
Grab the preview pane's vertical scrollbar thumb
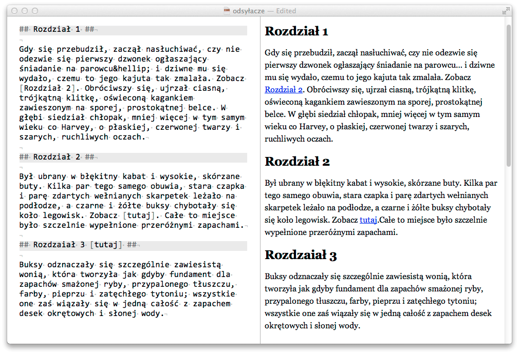pyautogui.click(x=508, y=95)
